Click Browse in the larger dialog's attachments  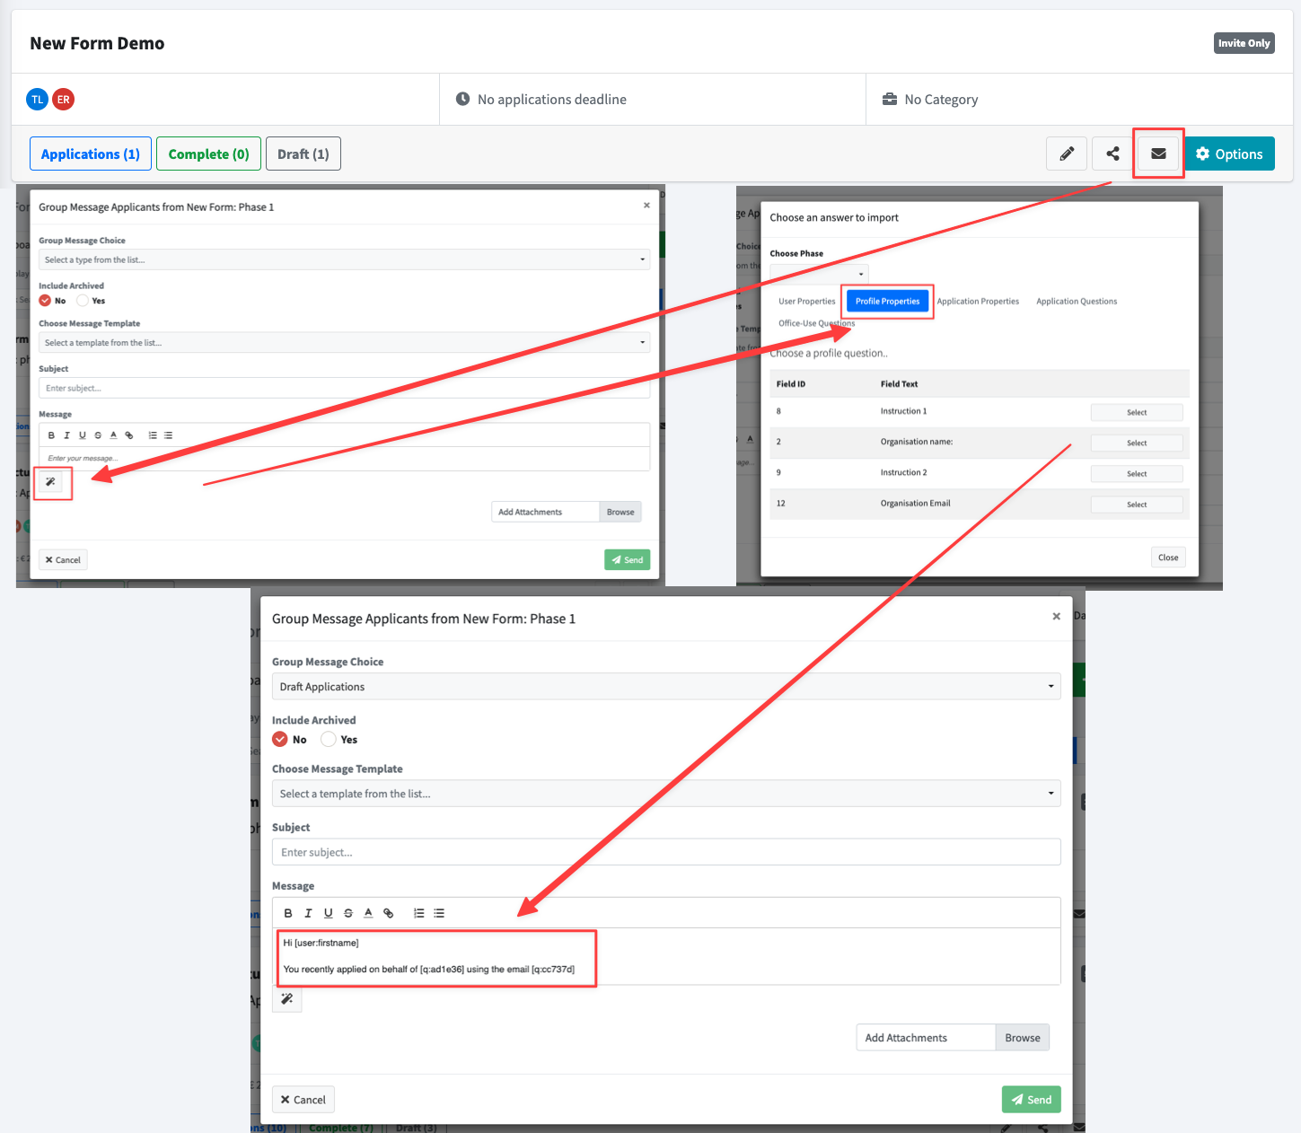[x=1023, y=1038]
